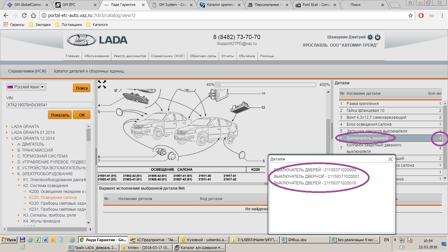Reload the page with refresh icon

pyautogui.click(x=24, y=15)
